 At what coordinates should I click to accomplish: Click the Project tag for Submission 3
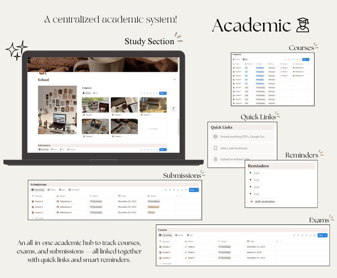point(151,212)
